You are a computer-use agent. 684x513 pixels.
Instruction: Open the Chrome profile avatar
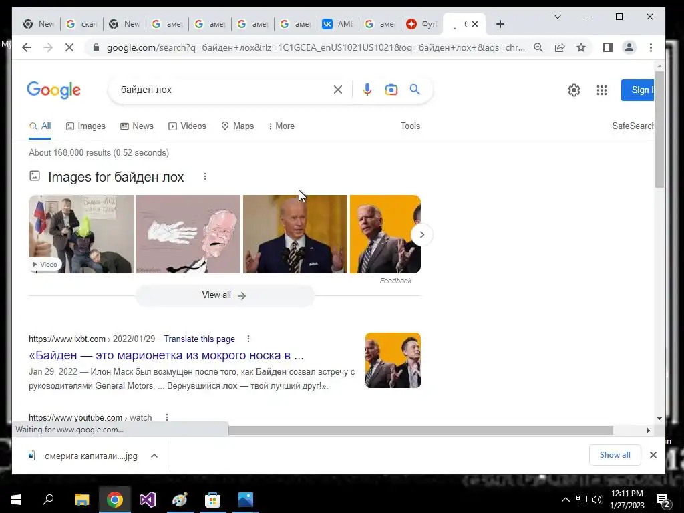[x=629, y=47]
